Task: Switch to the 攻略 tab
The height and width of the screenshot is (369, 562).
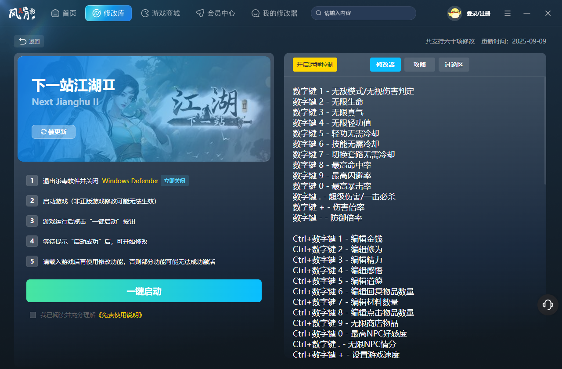Action: (x=419, y=65)
